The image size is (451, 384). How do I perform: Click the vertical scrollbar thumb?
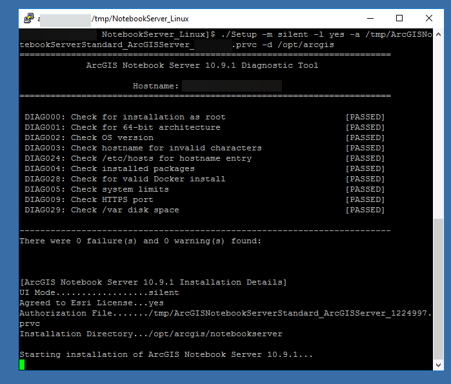pos(438,289)
